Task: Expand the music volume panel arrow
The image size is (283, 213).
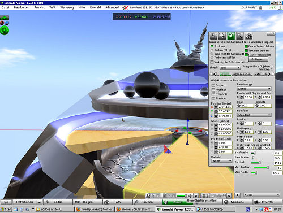Action: click(196, 195)
